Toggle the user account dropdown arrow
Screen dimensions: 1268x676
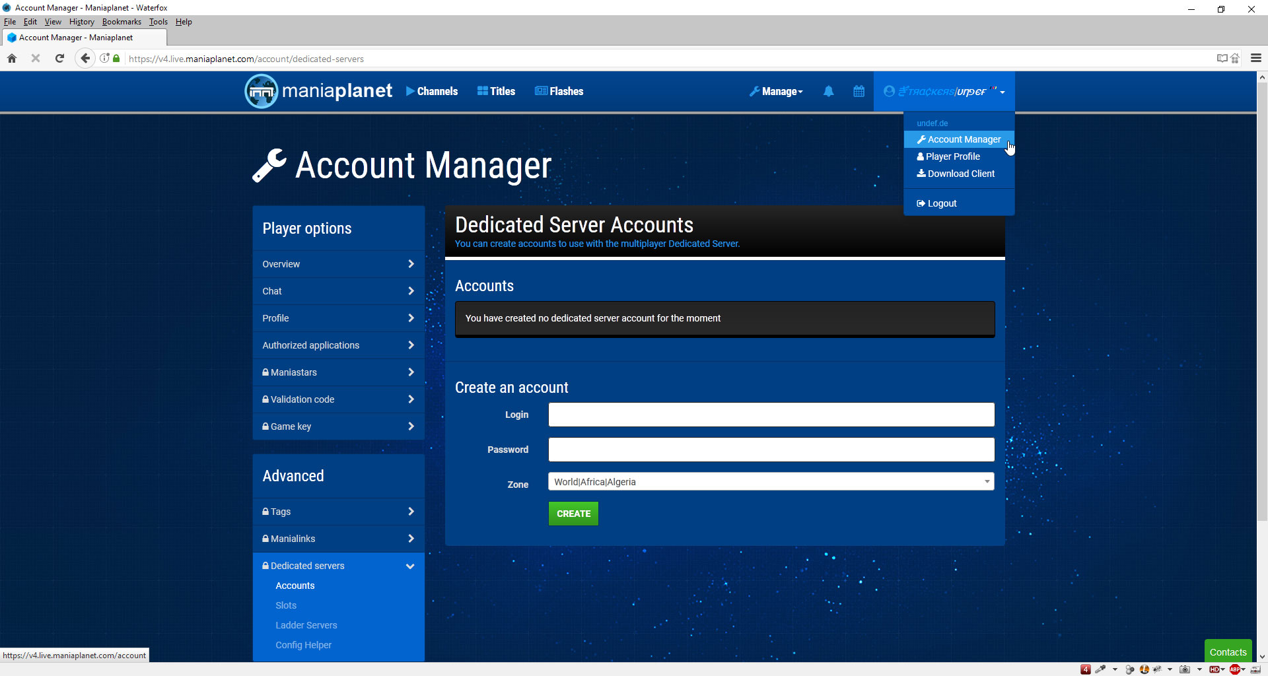click(1003, 92)
